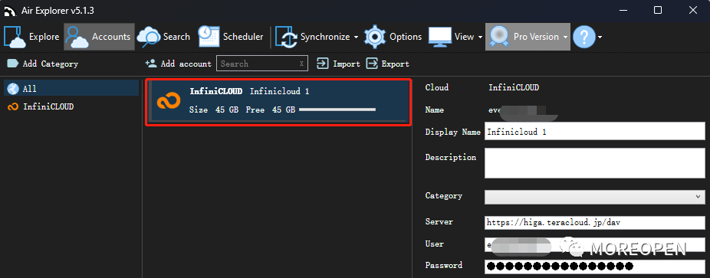This screenshot has width=710, height=278.
Task: Switch to the Accounts tab
Action: click(x=99, y=37)
